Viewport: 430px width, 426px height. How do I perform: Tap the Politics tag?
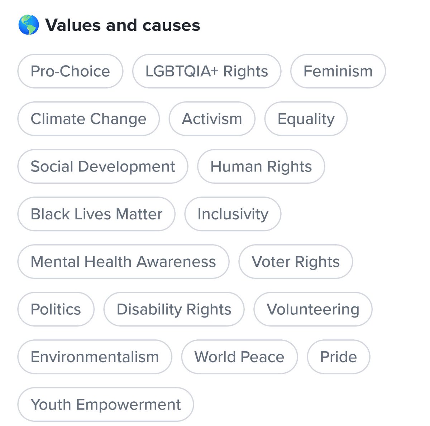(x=56, y=309)
